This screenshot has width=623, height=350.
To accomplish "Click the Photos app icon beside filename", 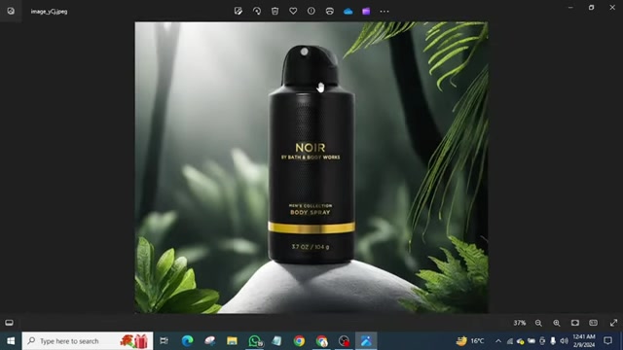I will (x=11, y=11).
